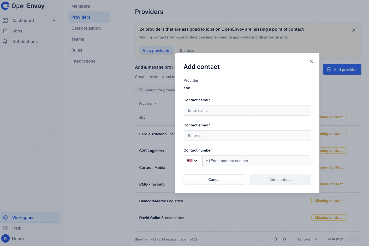
Task: Open the 12 rows per page dropdown
Action: click(x=307, y=239)
